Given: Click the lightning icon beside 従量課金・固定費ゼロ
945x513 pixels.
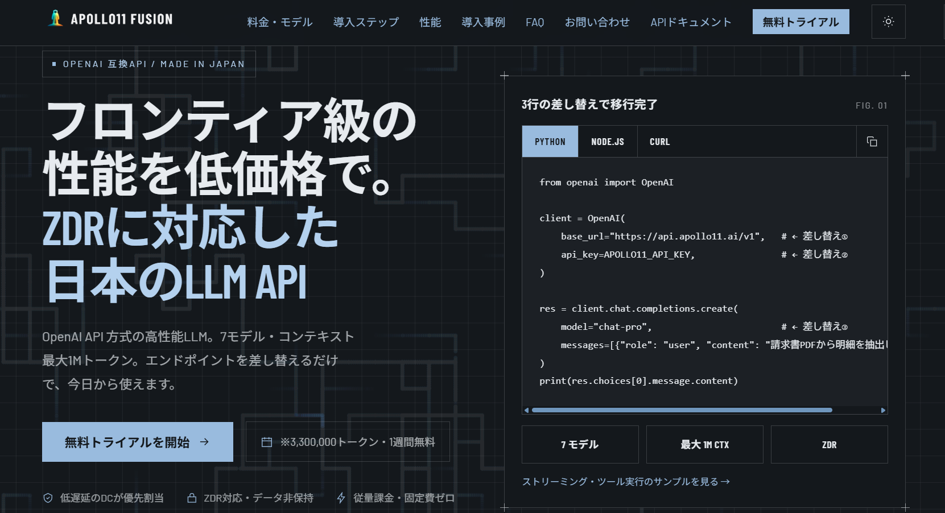Looking at the screenshot, I should tap(341, 498).
